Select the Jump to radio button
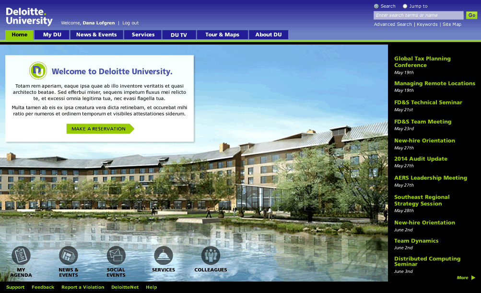481x293 pixels. coord(405,6)
